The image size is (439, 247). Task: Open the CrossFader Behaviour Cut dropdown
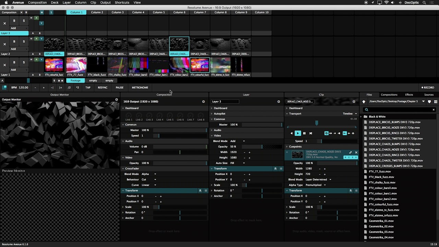point(149,179)
